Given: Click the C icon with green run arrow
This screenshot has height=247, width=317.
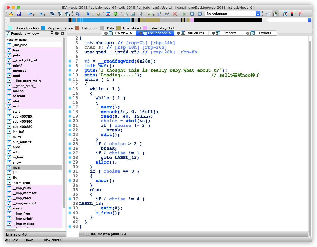Looking at the screenshot, I should (x=275, y=14).
